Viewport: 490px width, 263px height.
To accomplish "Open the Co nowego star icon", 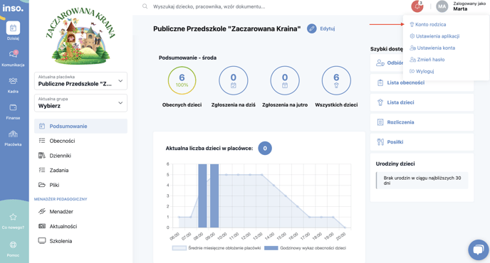I will point(13,217).
